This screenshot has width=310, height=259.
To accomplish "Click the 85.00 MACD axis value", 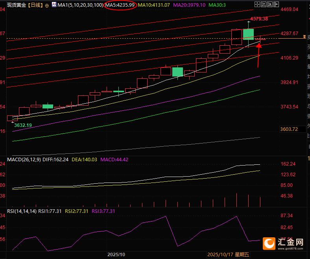I will (x=286, y=185).
